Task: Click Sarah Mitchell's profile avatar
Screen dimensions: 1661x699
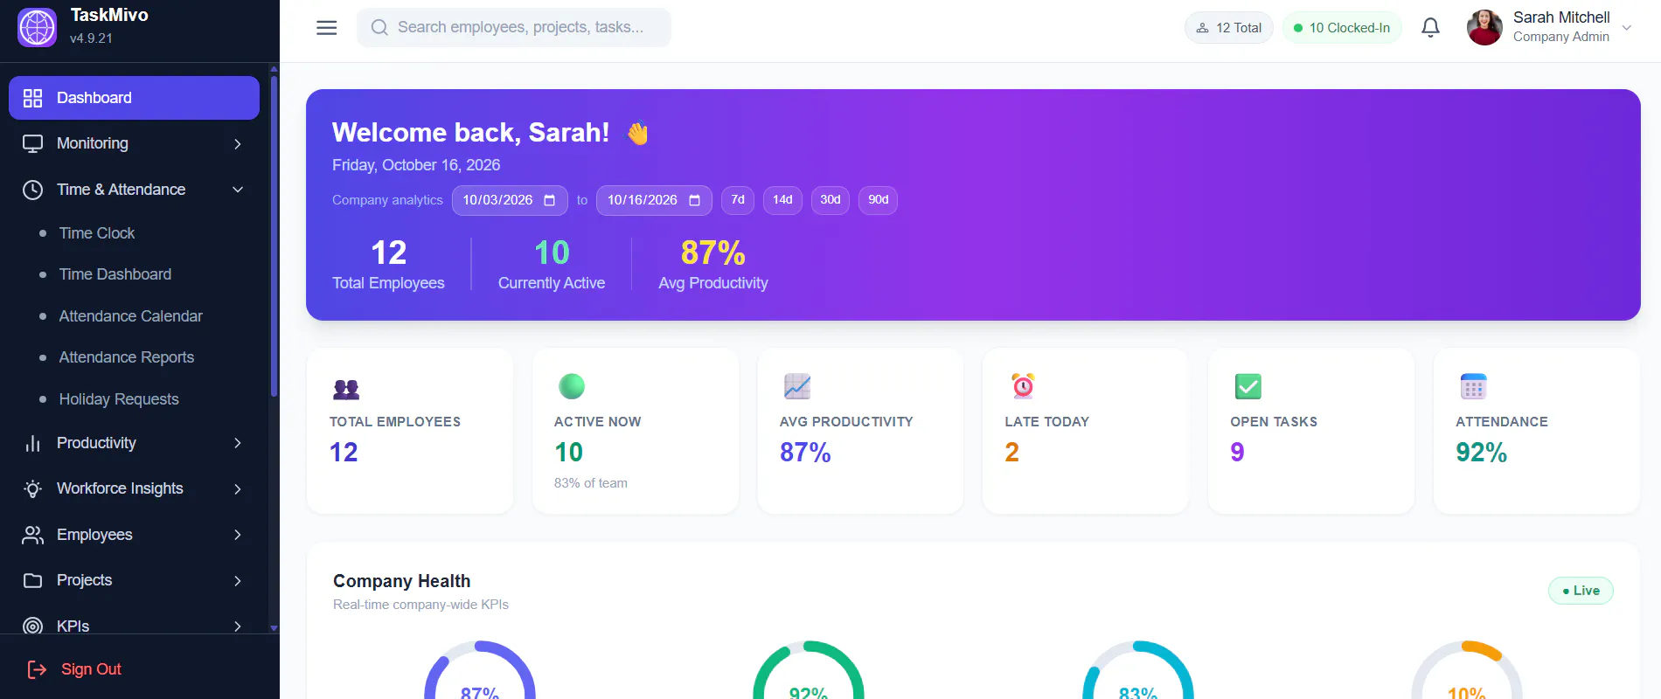Action: 1484,28
